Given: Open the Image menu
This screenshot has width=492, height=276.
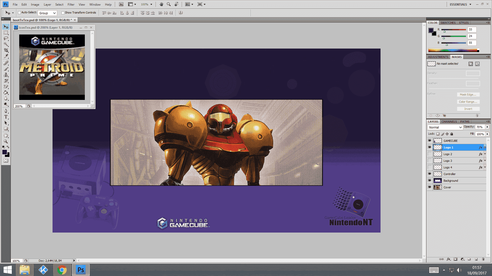Looking at the screenshot, I should point(35,5).
